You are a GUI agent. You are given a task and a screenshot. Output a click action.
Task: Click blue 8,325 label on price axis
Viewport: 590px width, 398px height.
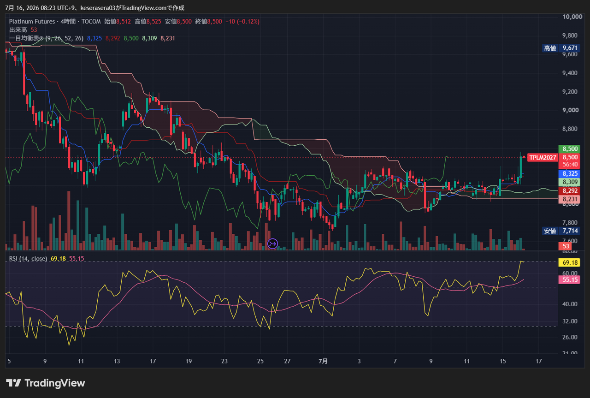tap(569, 173)
